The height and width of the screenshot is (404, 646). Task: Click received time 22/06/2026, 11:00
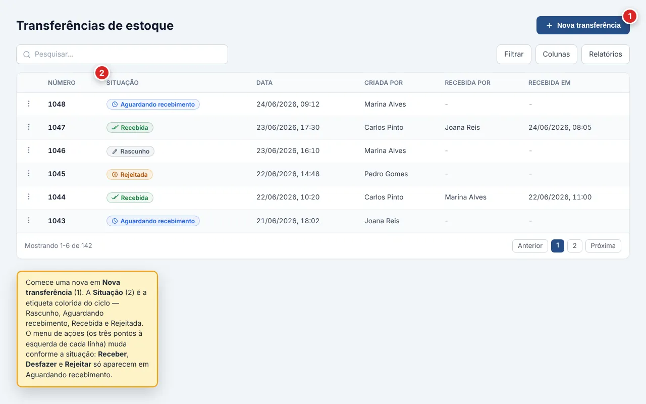click(x=560, y=197)
